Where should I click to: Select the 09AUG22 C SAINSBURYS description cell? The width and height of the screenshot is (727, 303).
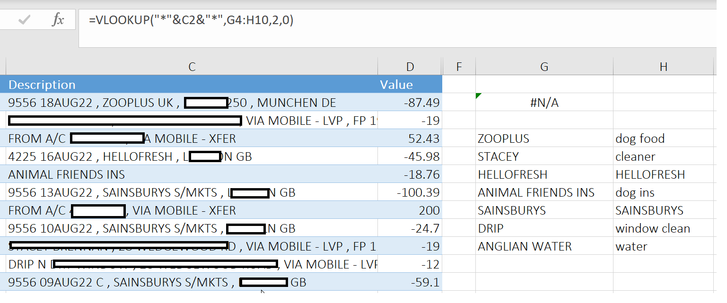click(x=192, y=282)
